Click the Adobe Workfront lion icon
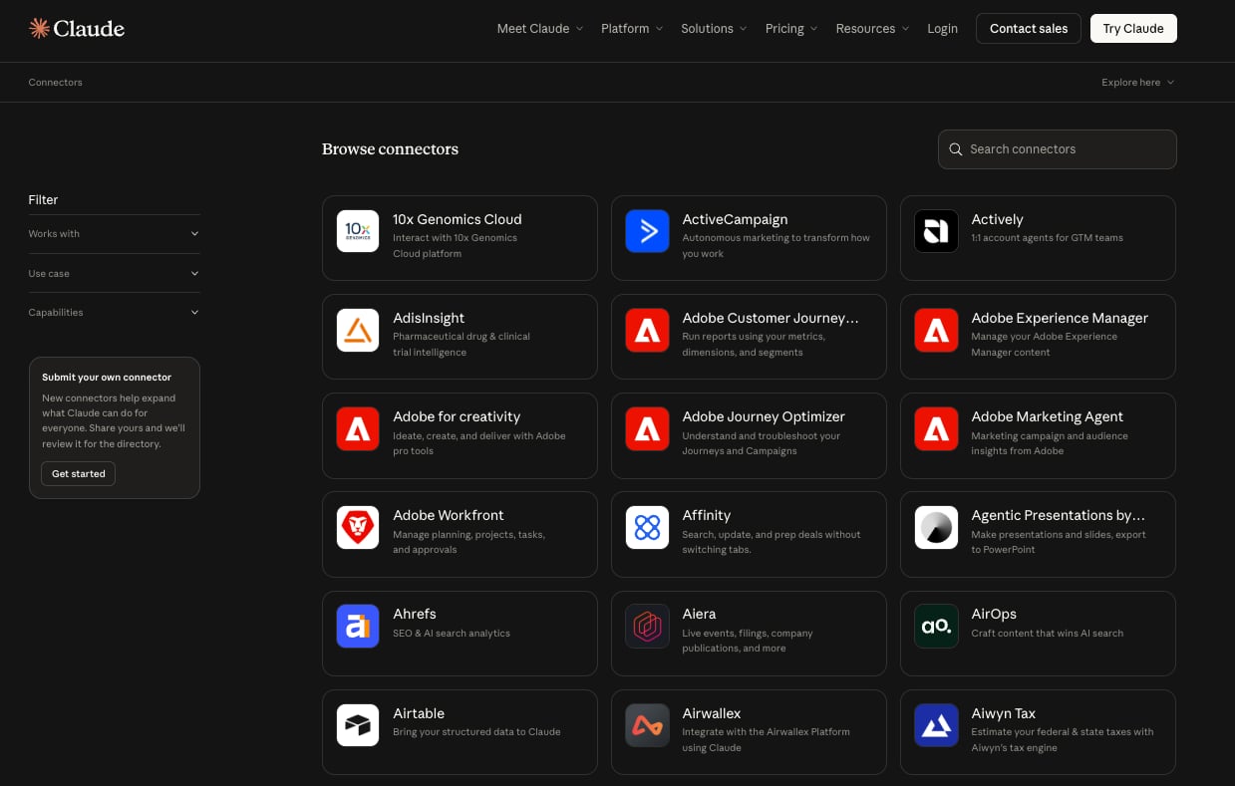 click(358, 527)
